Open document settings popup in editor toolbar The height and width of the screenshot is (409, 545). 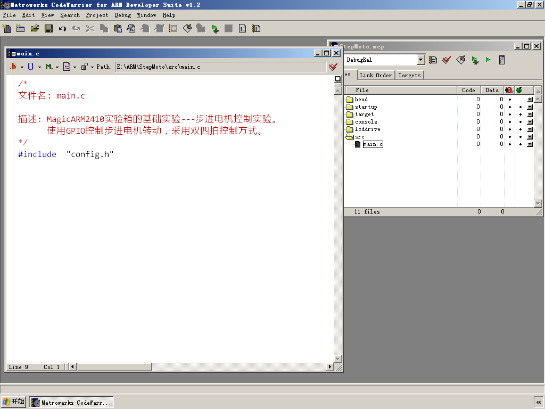(70, 67)
